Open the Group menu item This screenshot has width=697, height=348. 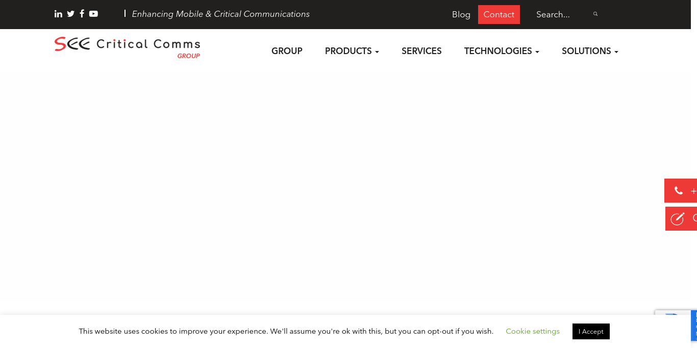287,51
